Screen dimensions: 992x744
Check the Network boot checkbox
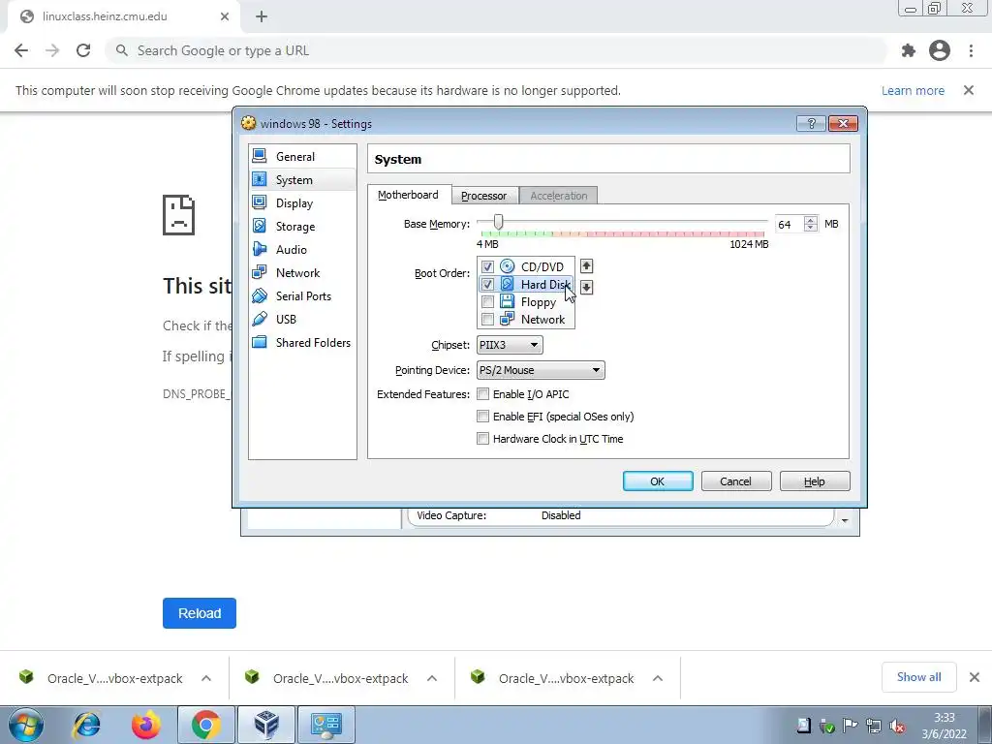(487, 320)
